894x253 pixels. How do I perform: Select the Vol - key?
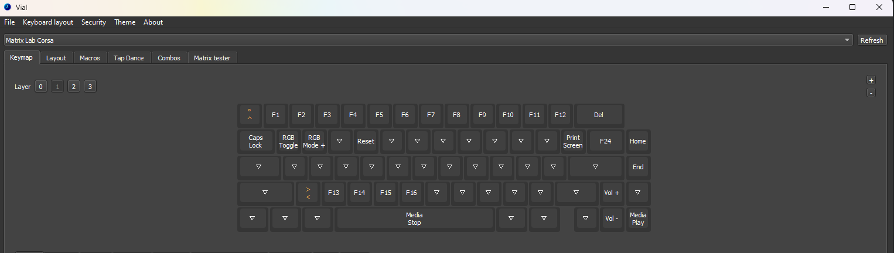(x=612, y=218)
